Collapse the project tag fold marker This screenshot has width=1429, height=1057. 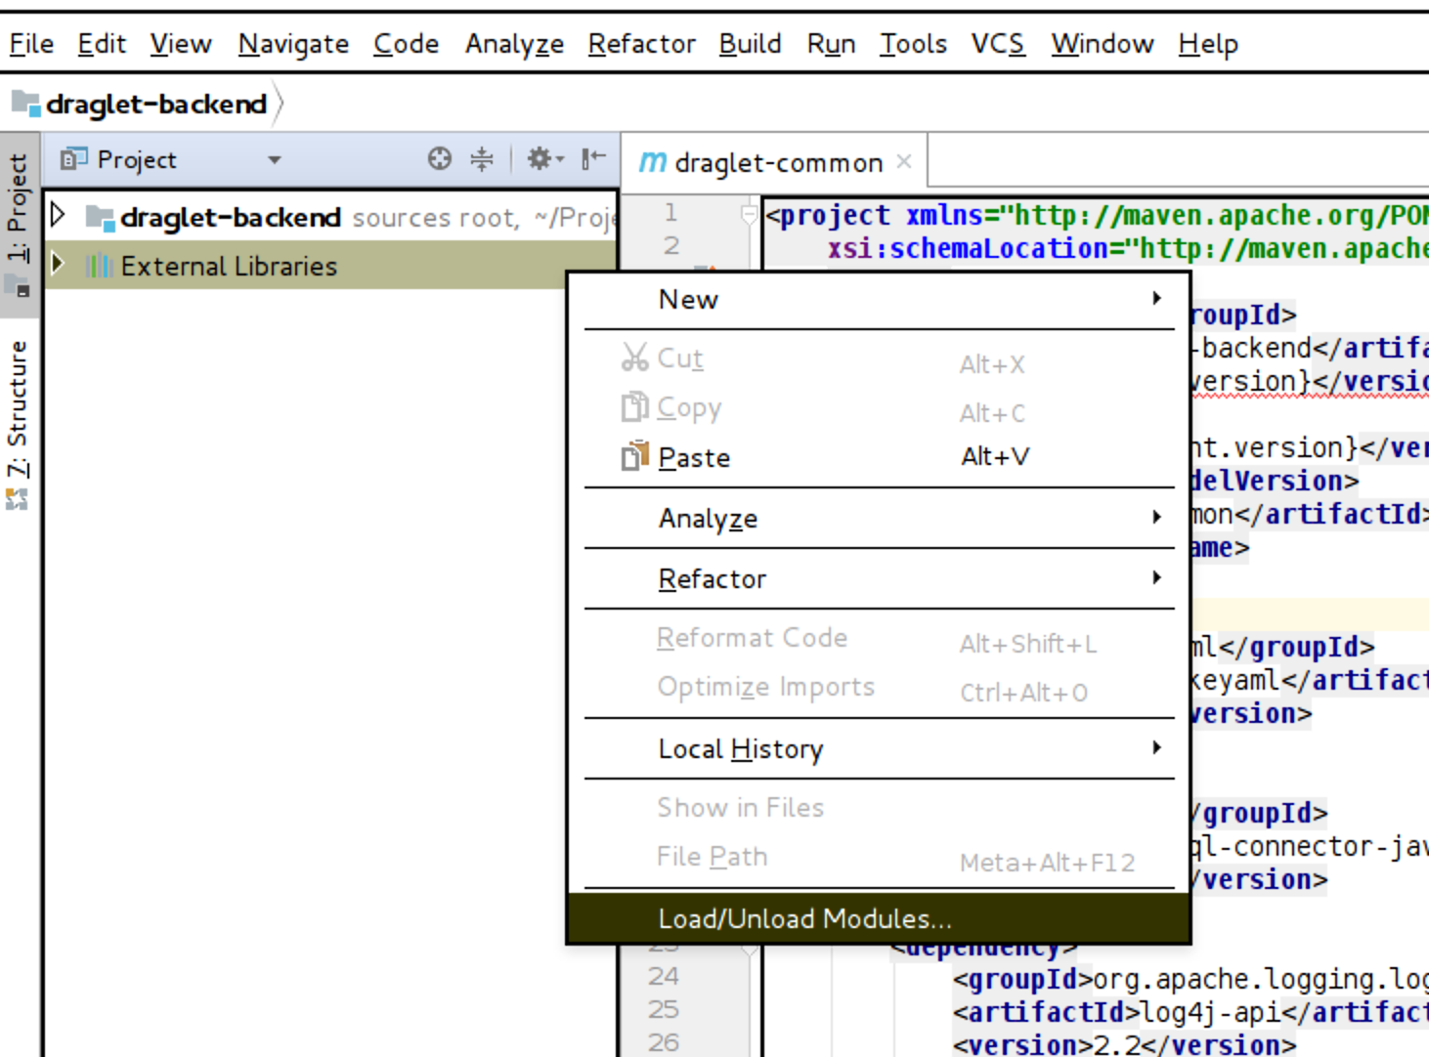749,213
